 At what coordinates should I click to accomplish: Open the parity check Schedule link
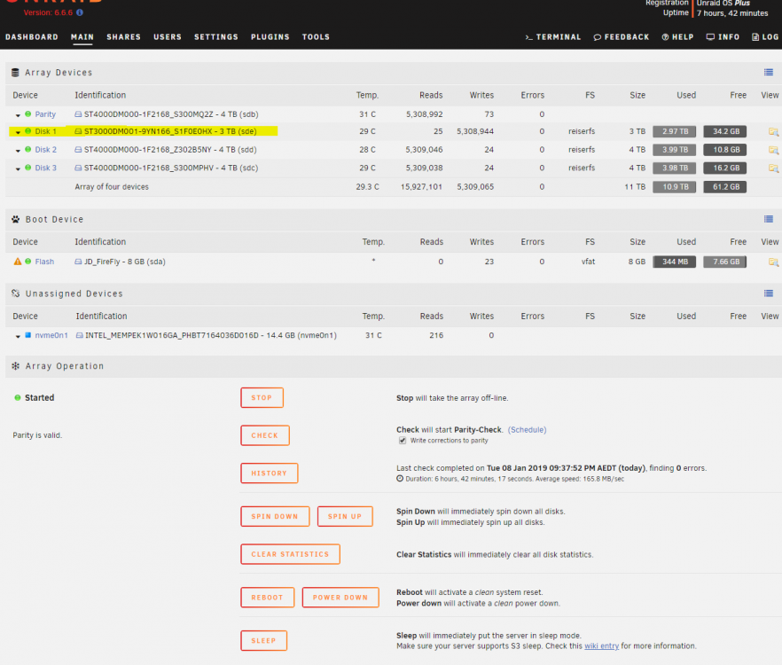pyautogui.click(x=528, y=429)
